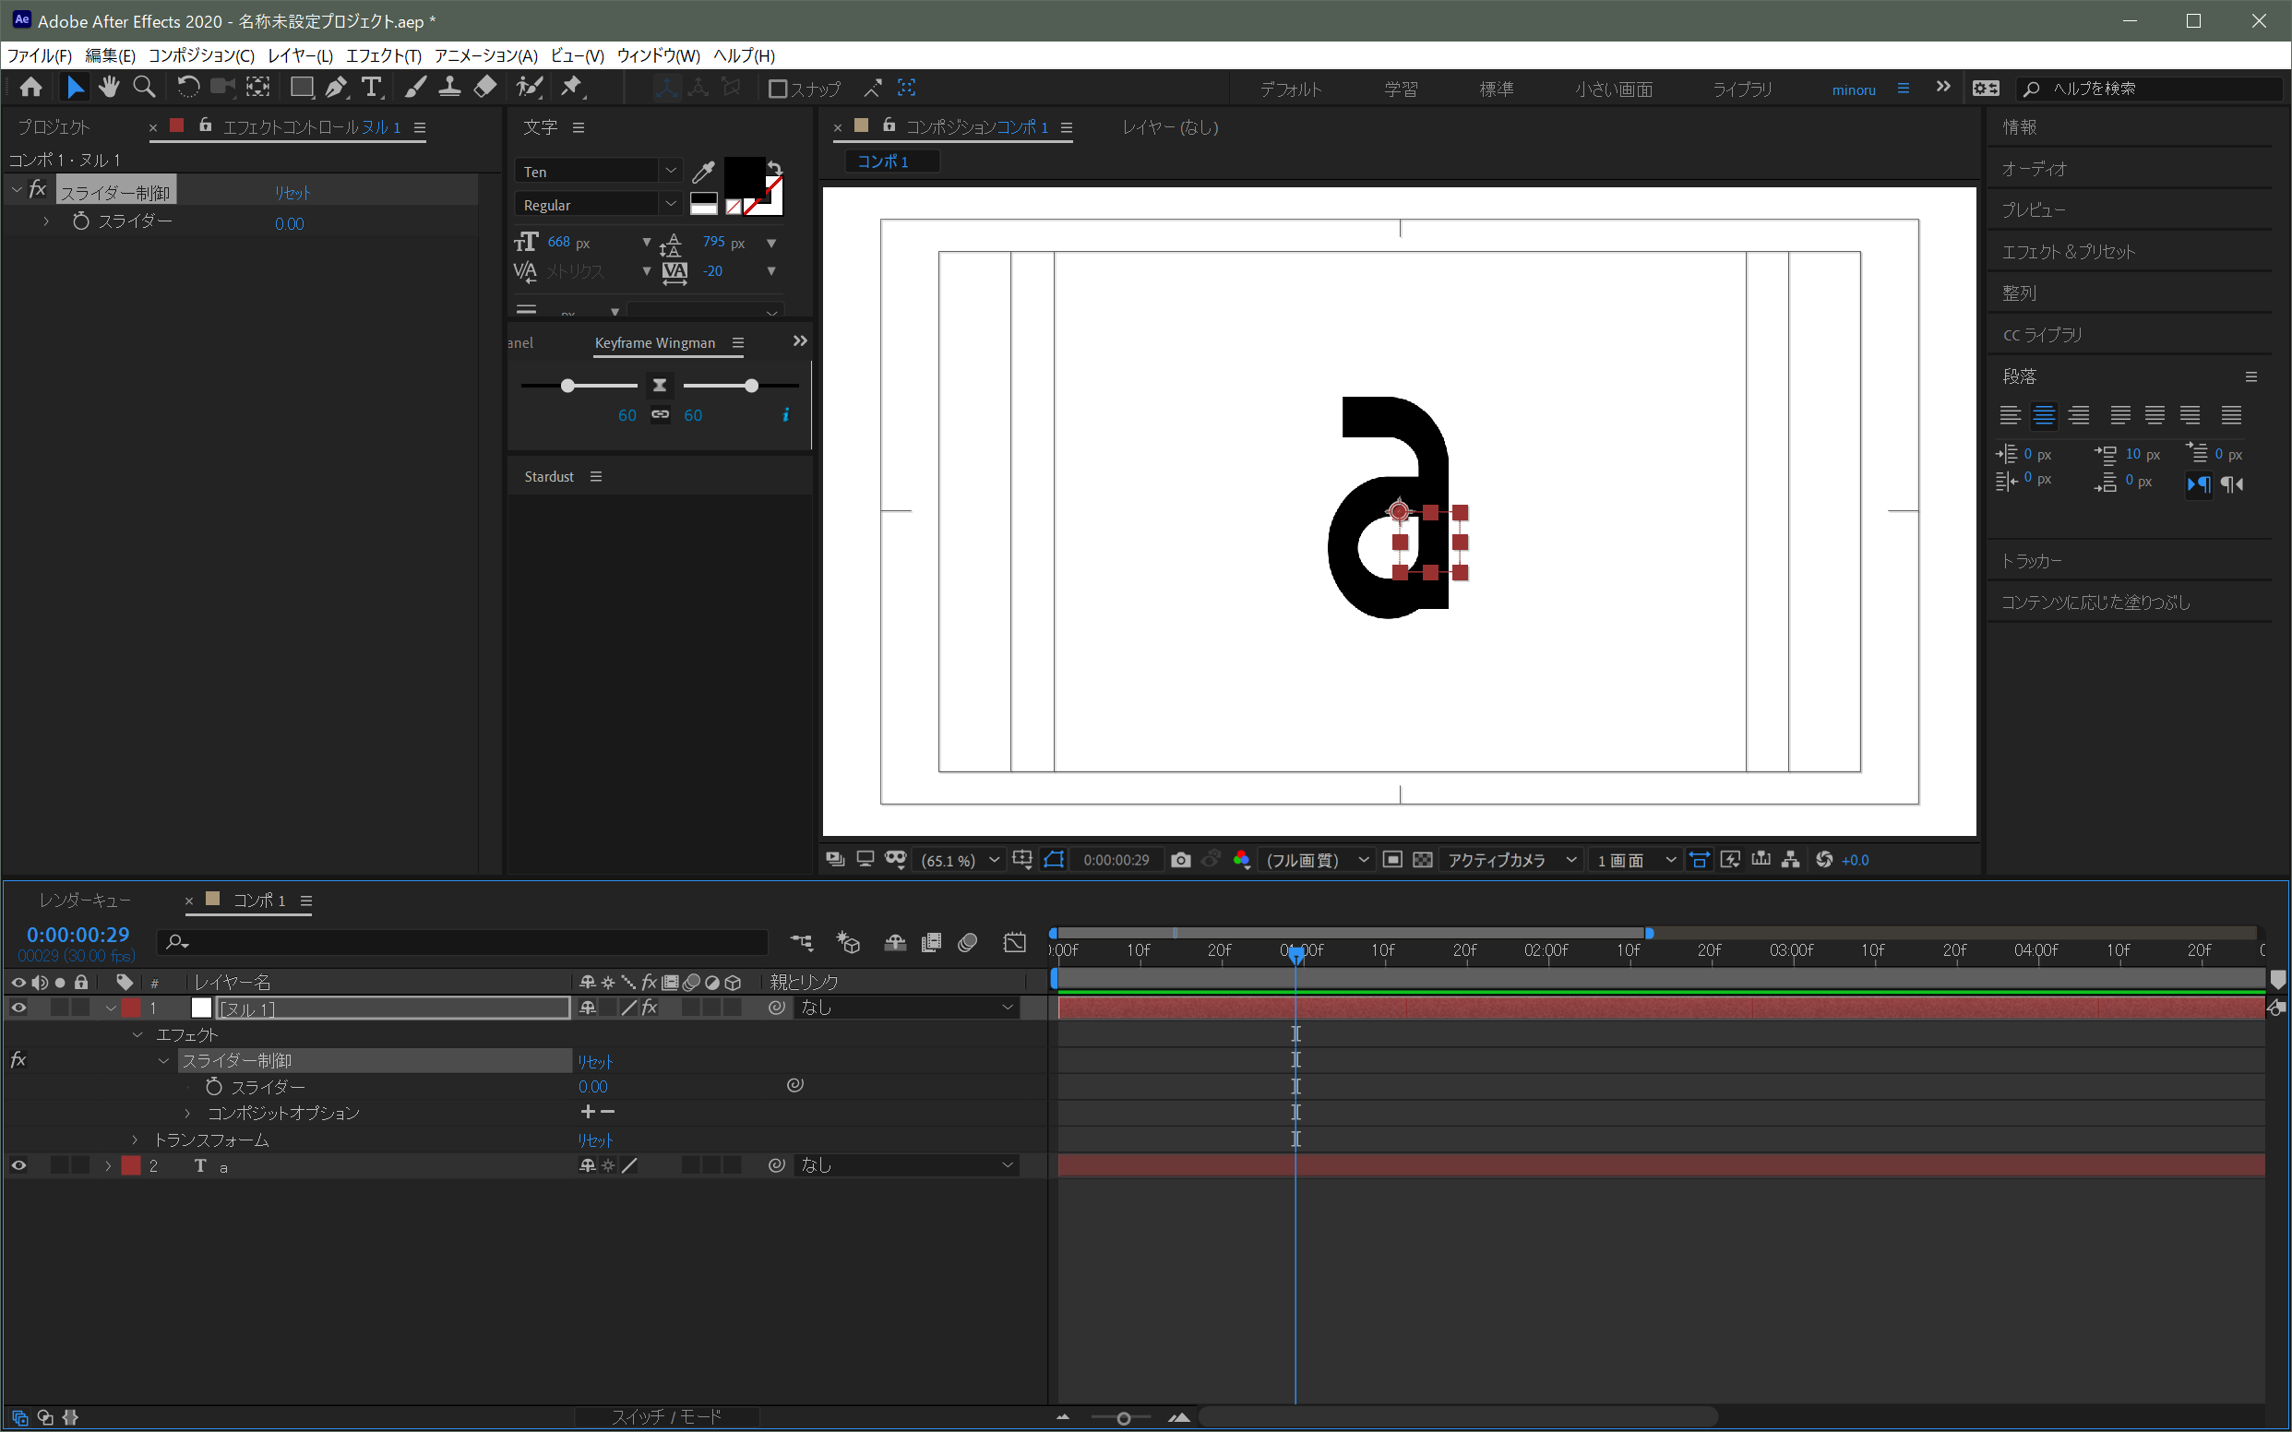Click the Motion Blur enable icon
2292x1432 pixels.
tap(967, 942)
